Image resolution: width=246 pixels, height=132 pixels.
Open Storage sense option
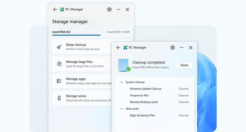coord(82,98)
